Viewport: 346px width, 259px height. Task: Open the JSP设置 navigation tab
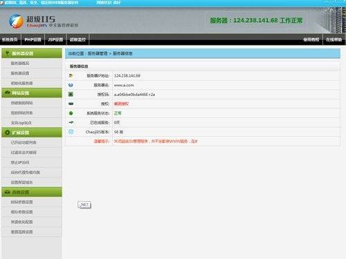tap(55, 39)
